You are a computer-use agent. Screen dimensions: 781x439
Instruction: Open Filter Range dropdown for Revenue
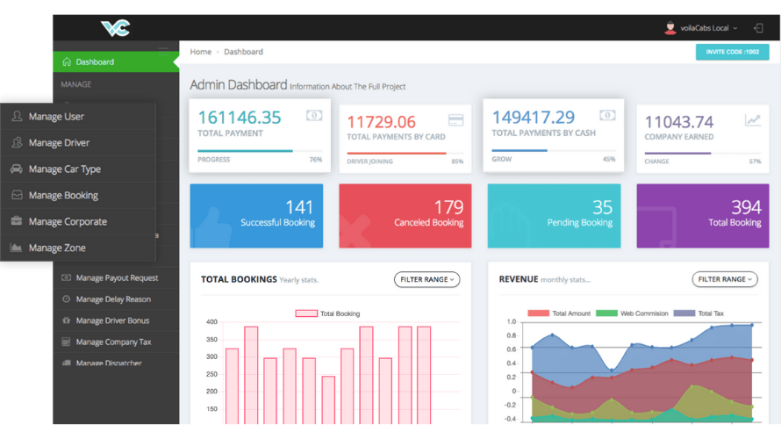[x=725, y=279]
